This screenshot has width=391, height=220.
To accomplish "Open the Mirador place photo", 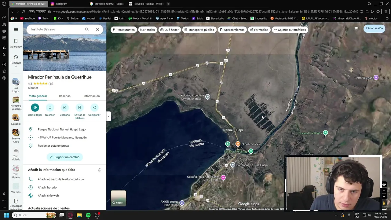I will [x=65, y=46].
